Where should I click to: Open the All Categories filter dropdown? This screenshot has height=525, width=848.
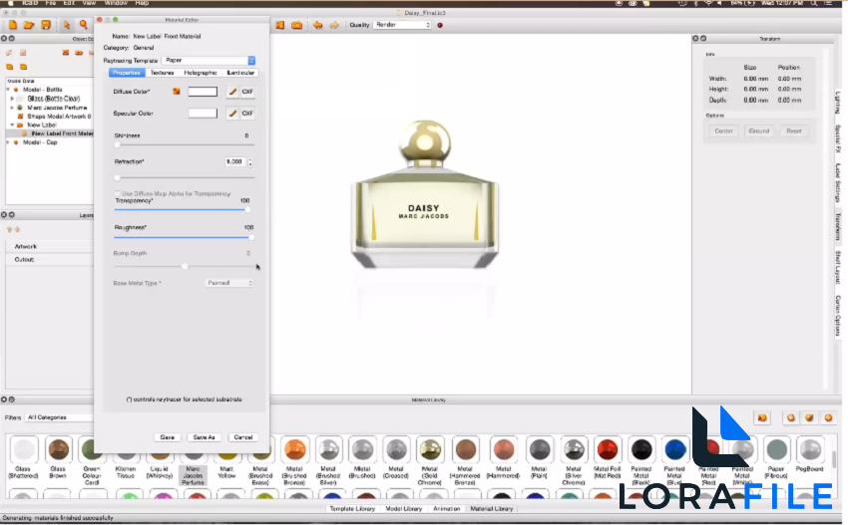(x=59, y=417)
